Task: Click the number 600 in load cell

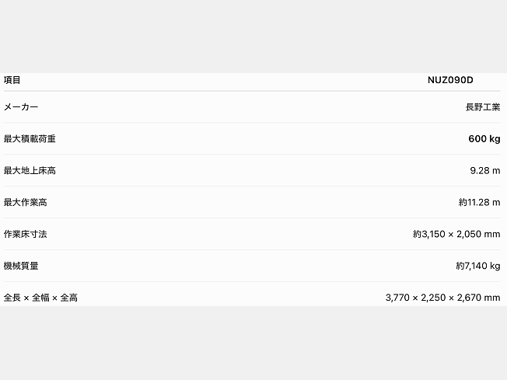Action: pyautogui.click(x=477, y=138)
